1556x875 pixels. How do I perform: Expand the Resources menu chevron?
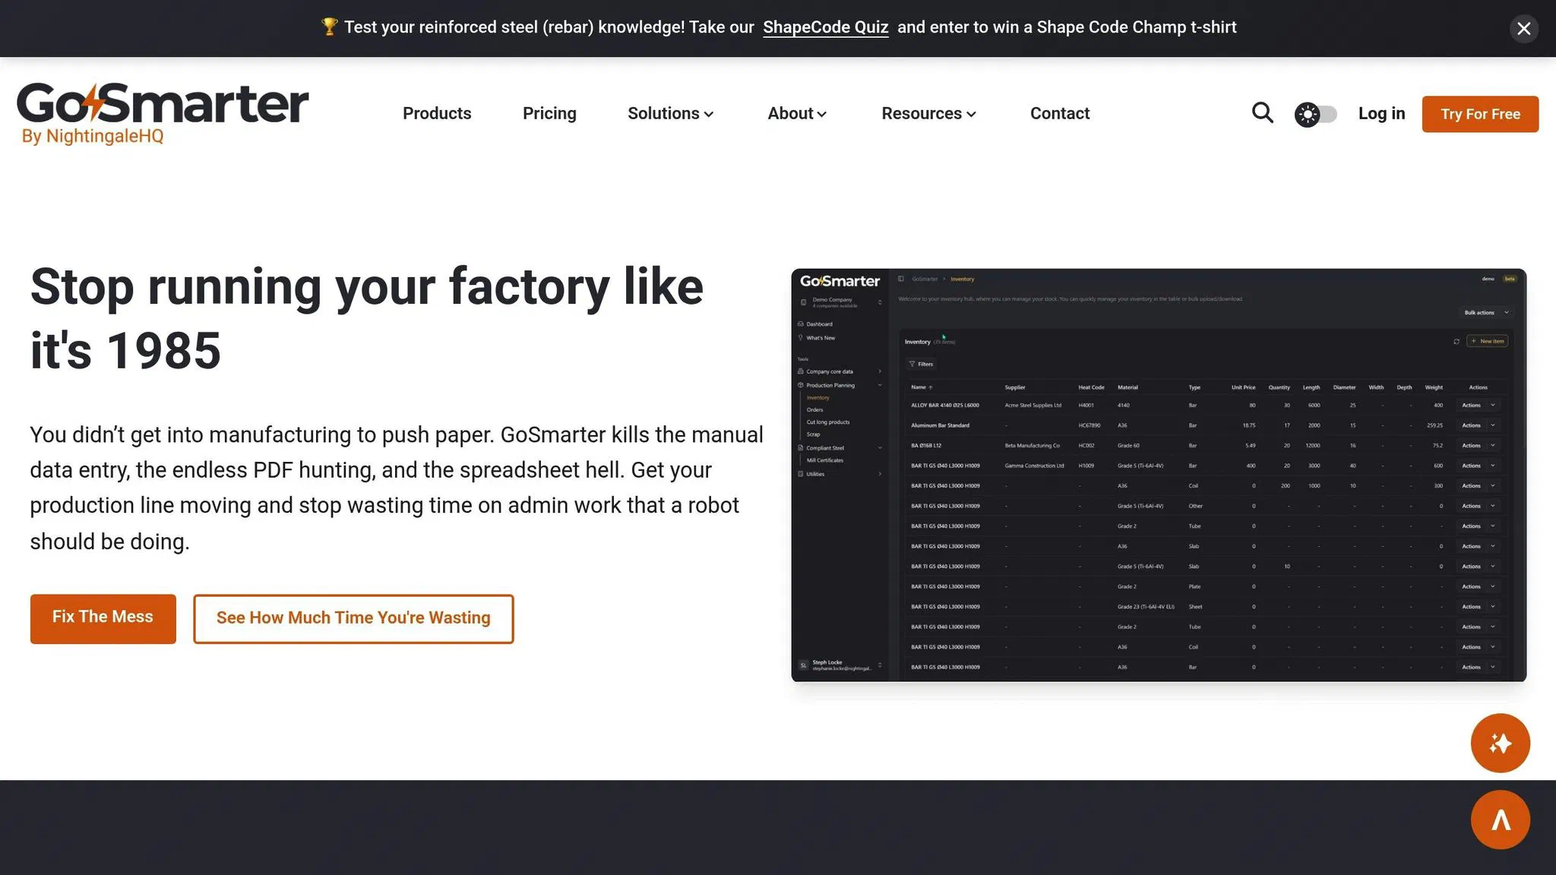pos(971,114)
